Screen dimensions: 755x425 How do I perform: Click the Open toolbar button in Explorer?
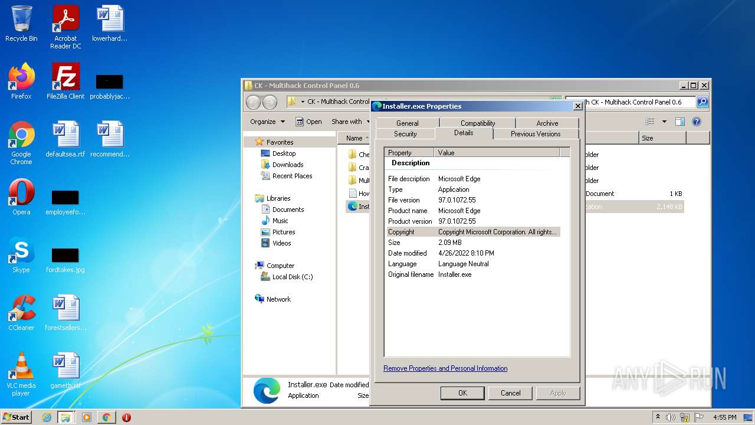point(308,122)
